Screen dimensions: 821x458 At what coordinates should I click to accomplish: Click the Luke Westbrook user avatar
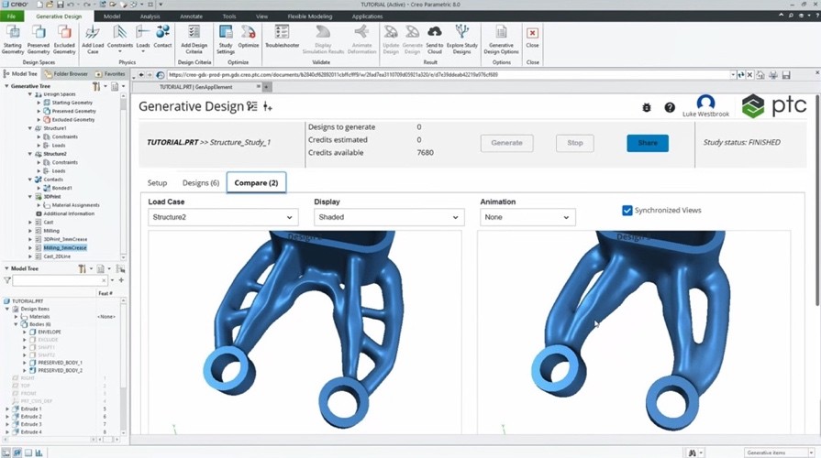click(705, 102)
